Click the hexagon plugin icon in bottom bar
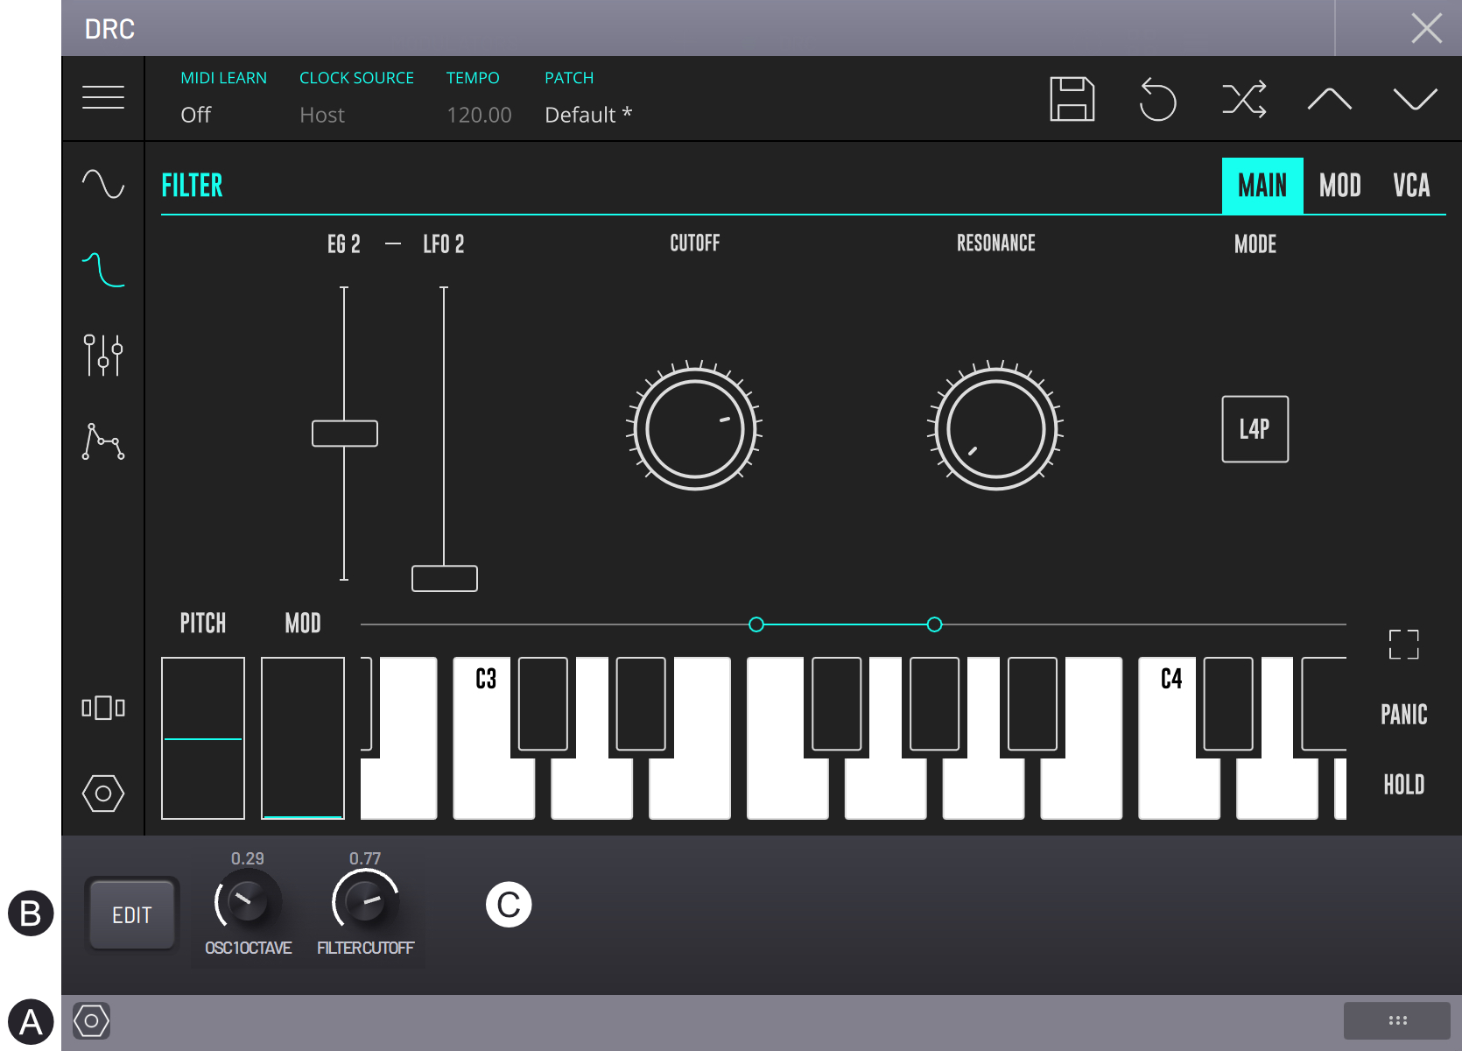The width and height of the screenshot is (1462, 1051). point(91,1021)
